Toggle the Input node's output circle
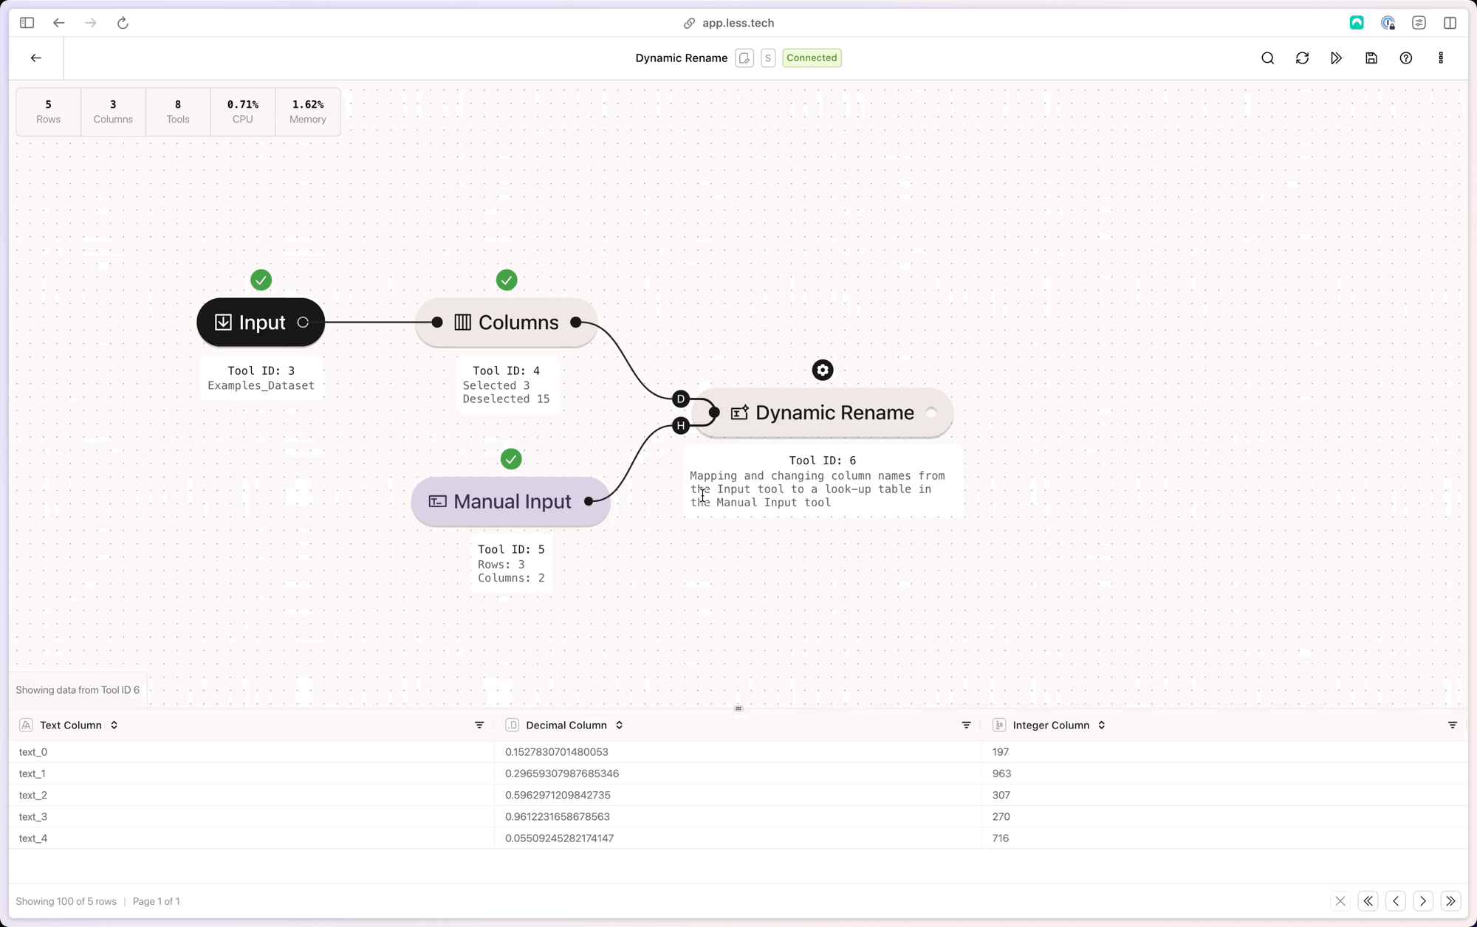1477x927 pixels. coord(303,323)
